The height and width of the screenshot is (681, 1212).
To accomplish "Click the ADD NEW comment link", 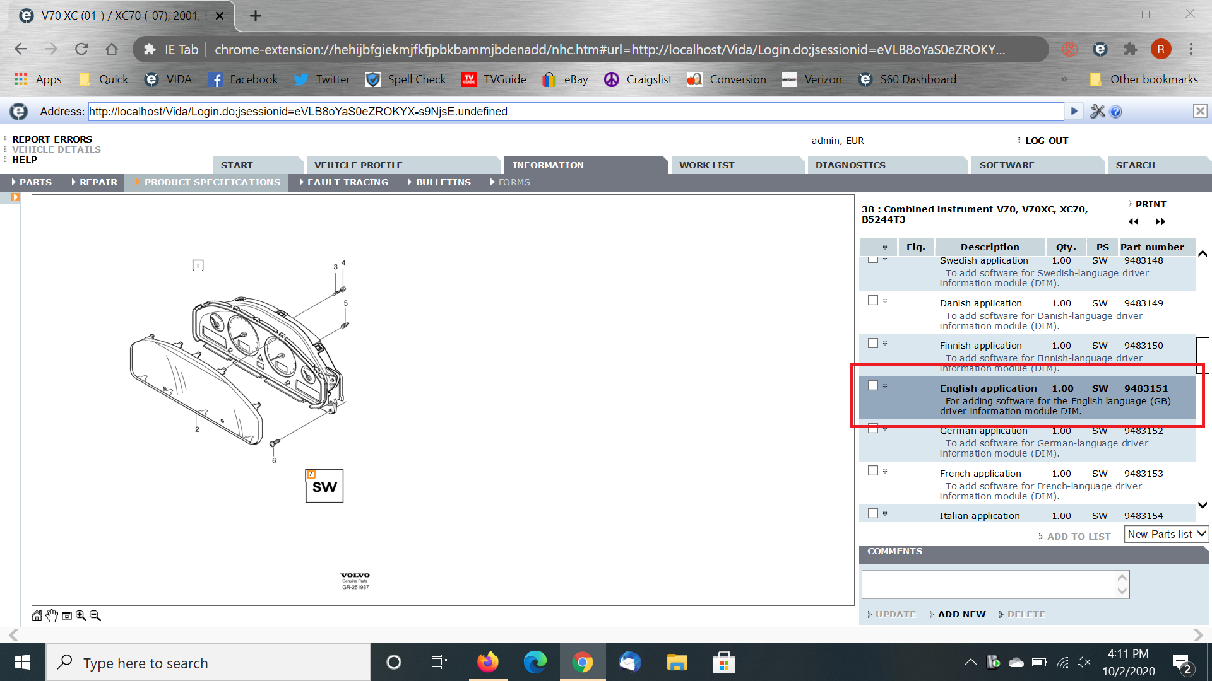I will click(961, 614).
